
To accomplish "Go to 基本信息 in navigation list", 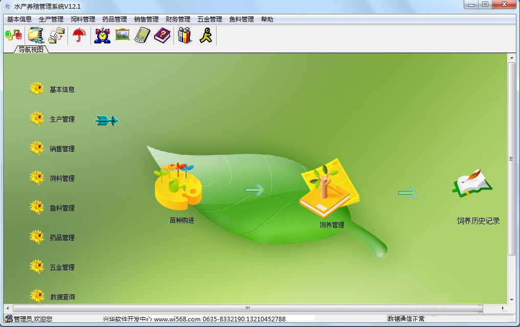I will point(62,89).
